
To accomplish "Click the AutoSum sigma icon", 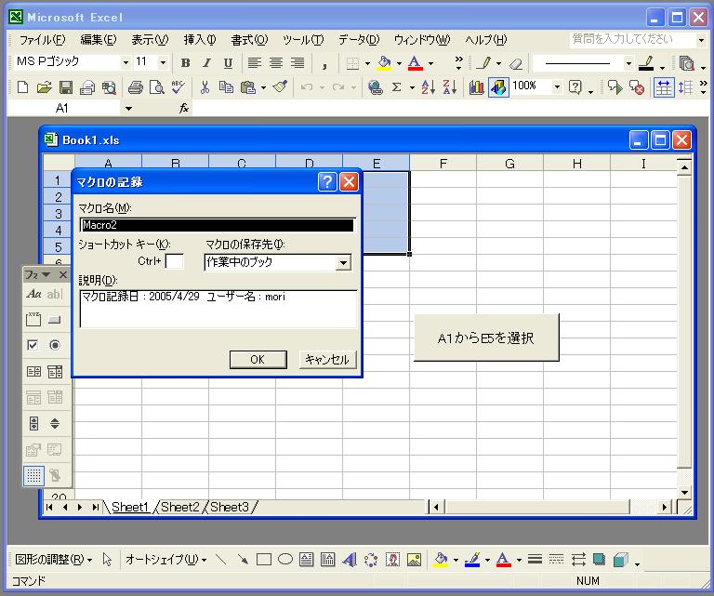I will pos(397,86).
